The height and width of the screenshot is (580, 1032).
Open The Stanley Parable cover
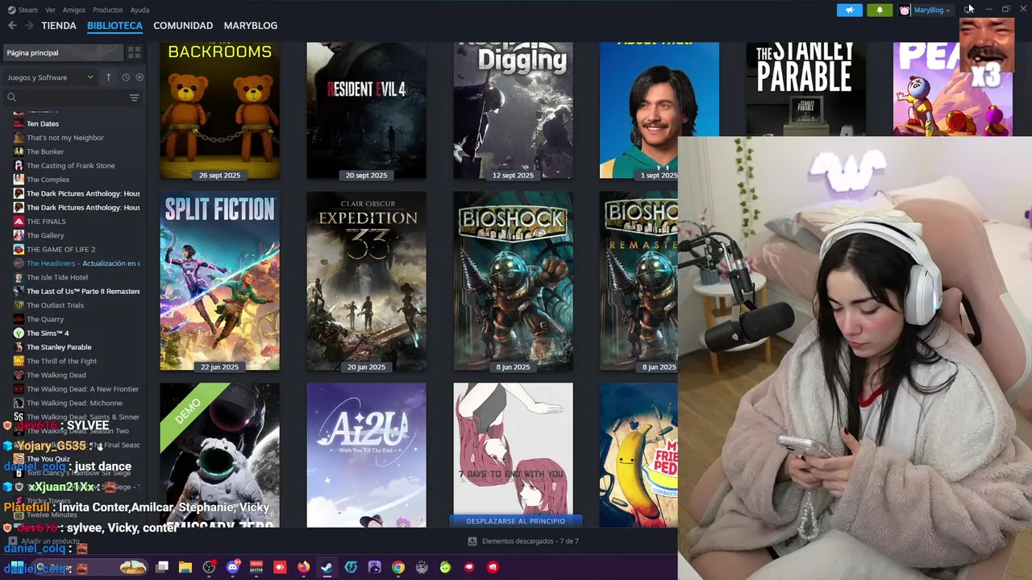pyautogui.click(x=805, y=89)
